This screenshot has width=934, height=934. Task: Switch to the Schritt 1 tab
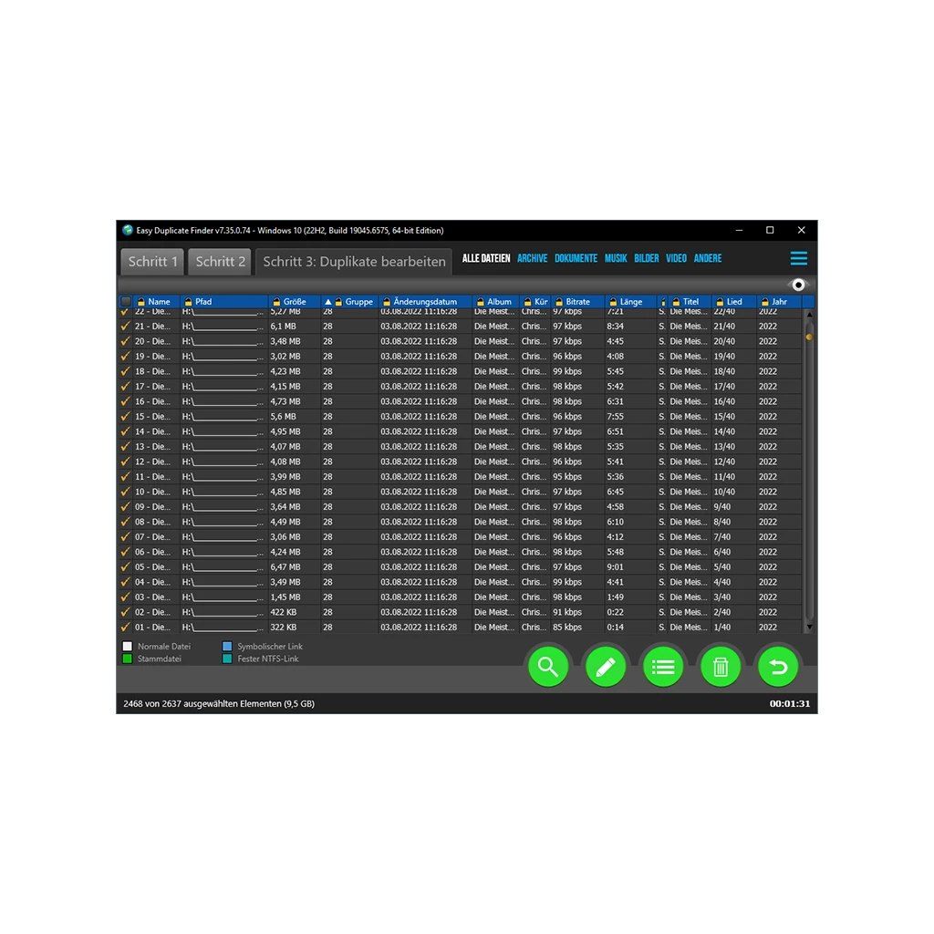coord(152,262)
